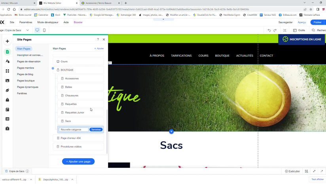This screenshot has width=326, height=184.
Task: Select the Main Pages category
Action: pos(24,49)
